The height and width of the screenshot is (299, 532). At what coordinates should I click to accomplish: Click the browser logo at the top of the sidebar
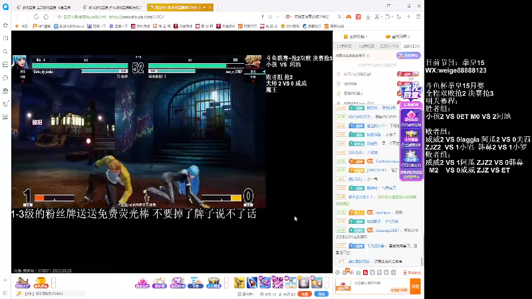click(5, 7)
